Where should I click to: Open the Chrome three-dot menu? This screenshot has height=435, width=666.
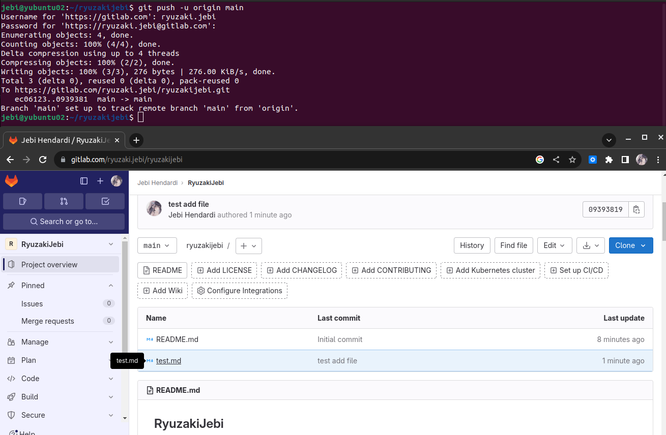coord(657,160)
